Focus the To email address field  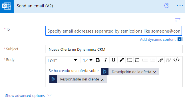(x=114, y=31)
